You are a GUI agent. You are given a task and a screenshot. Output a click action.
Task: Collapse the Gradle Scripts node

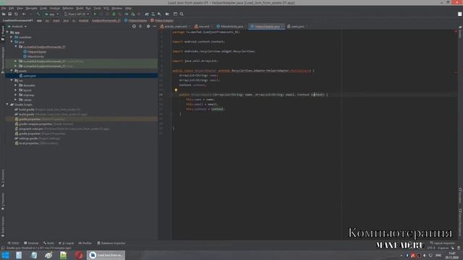7,105
